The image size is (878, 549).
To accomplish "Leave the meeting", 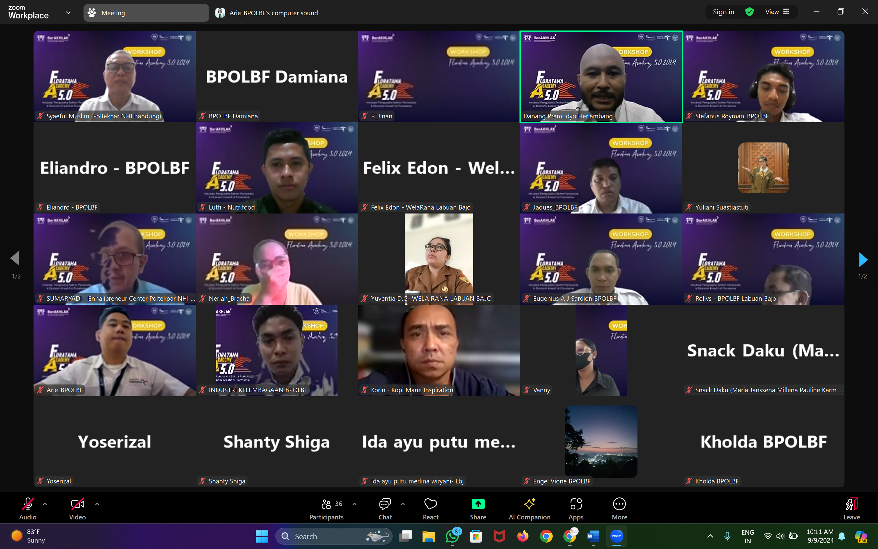I will (851, 508).
